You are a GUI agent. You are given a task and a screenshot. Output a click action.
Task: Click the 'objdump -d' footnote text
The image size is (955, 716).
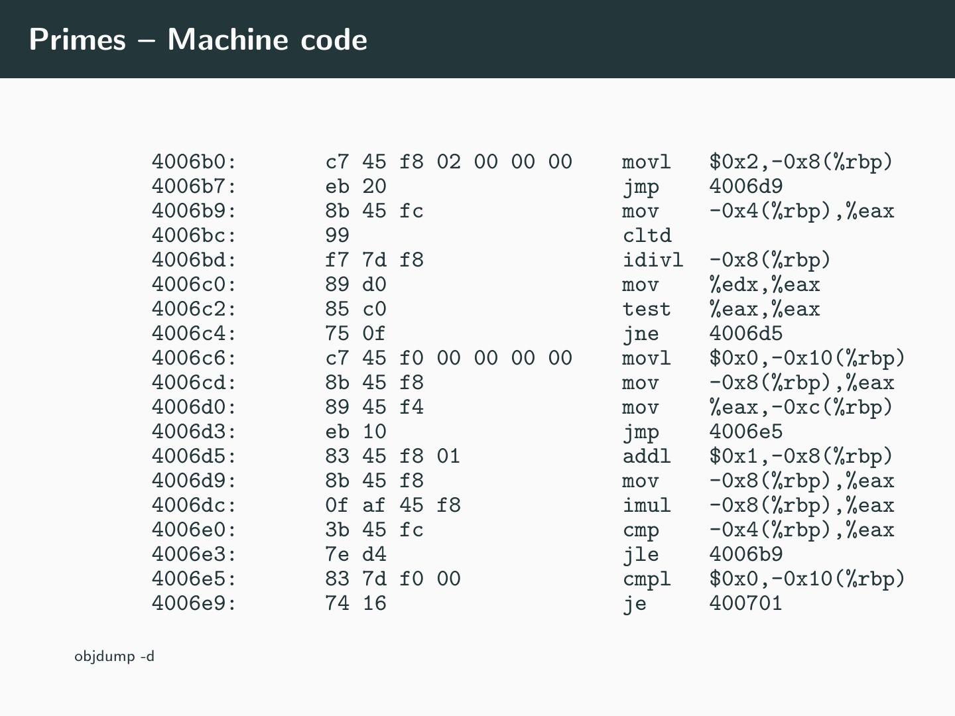114,656
